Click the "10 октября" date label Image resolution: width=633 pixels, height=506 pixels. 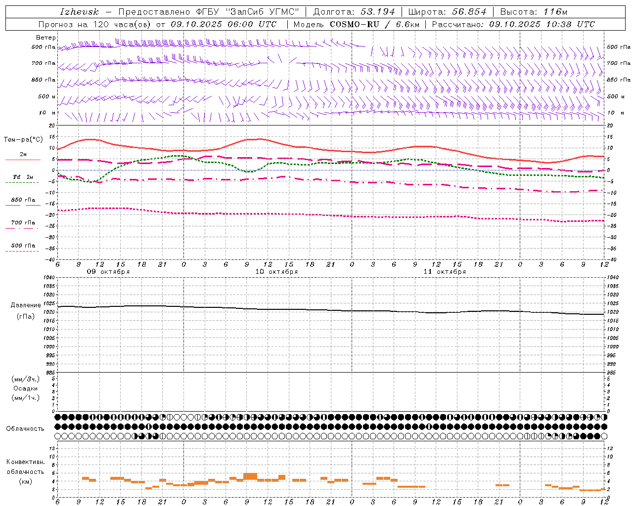tap(276, 272)
